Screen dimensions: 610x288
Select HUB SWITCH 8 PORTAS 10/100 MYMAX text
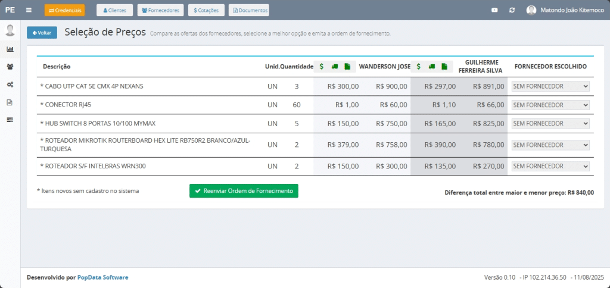[98, 124]
